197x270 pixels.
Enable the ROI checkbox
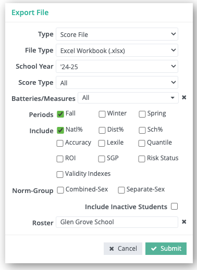click(60, 159)
